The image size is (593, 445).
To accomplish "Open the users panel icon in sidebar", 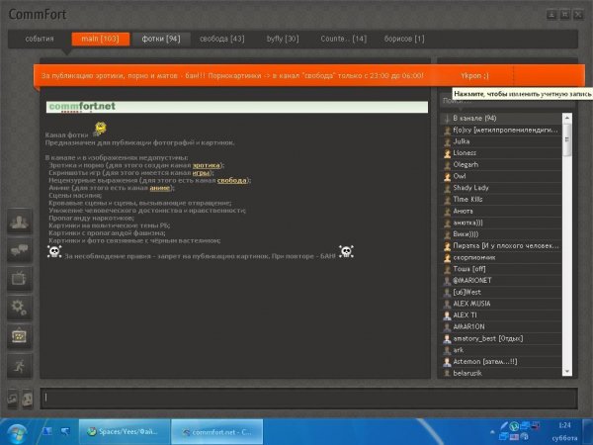I will click(x=20, y=221).
